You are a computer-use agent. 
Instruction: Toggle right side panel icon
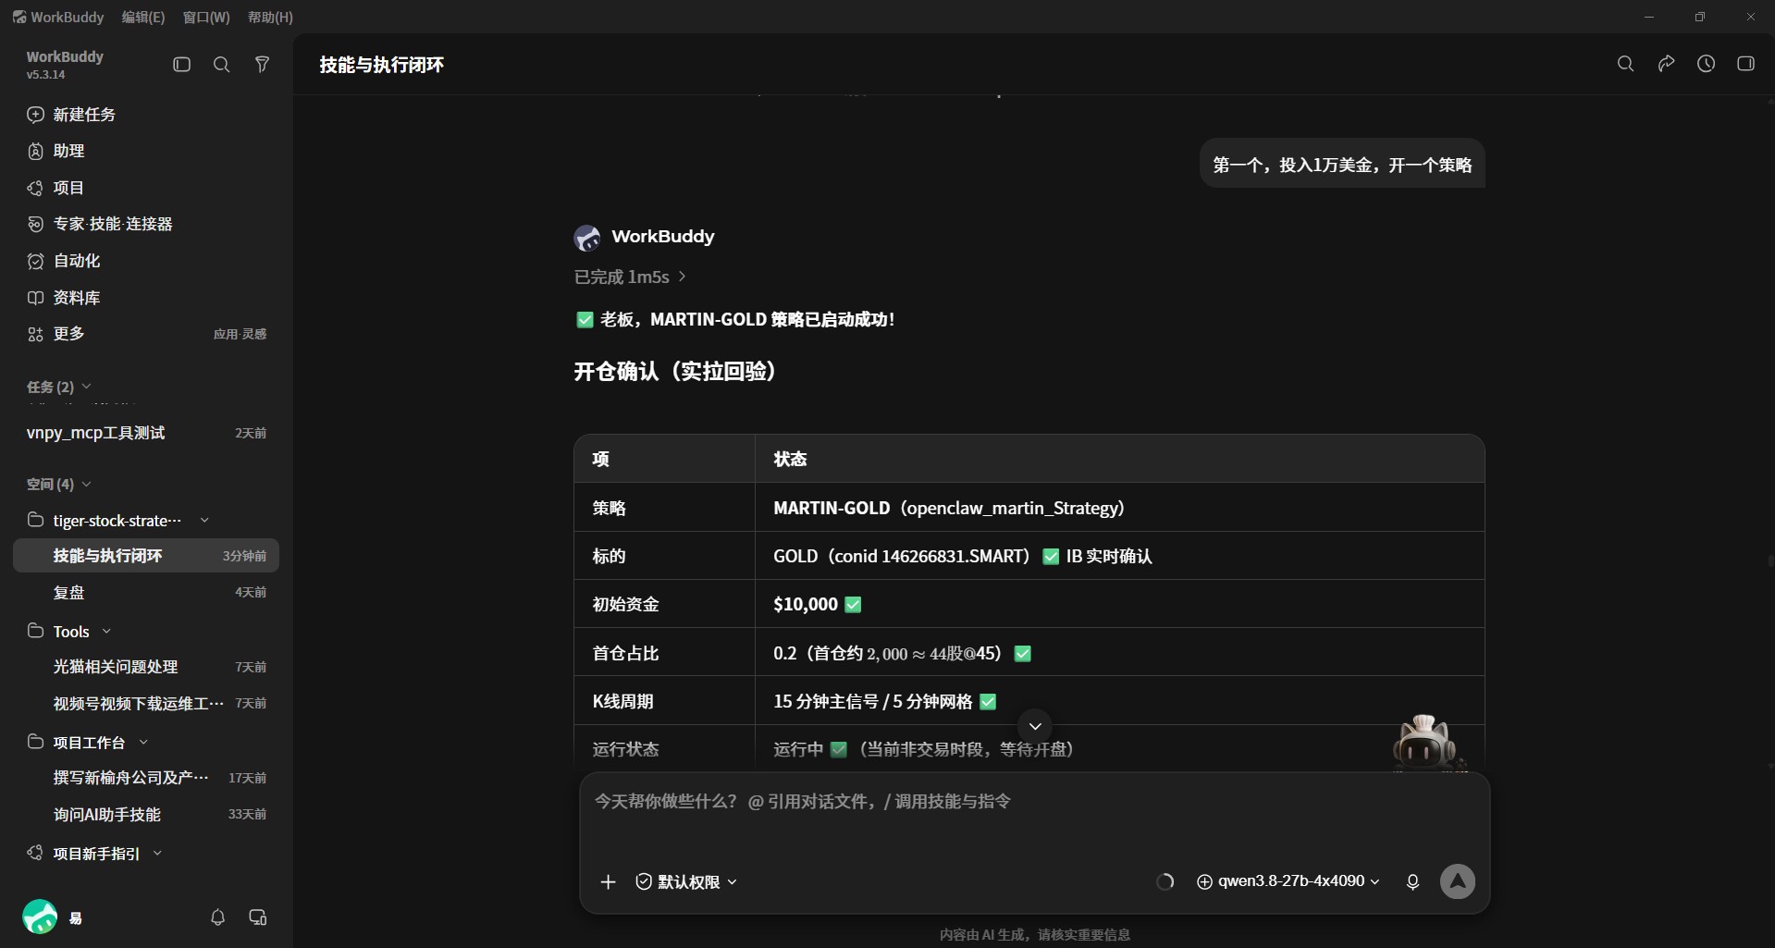pos(1745,64)
